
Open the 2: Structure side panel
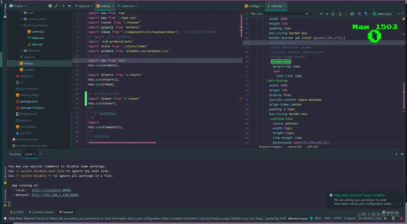click(x=5, y=175)
